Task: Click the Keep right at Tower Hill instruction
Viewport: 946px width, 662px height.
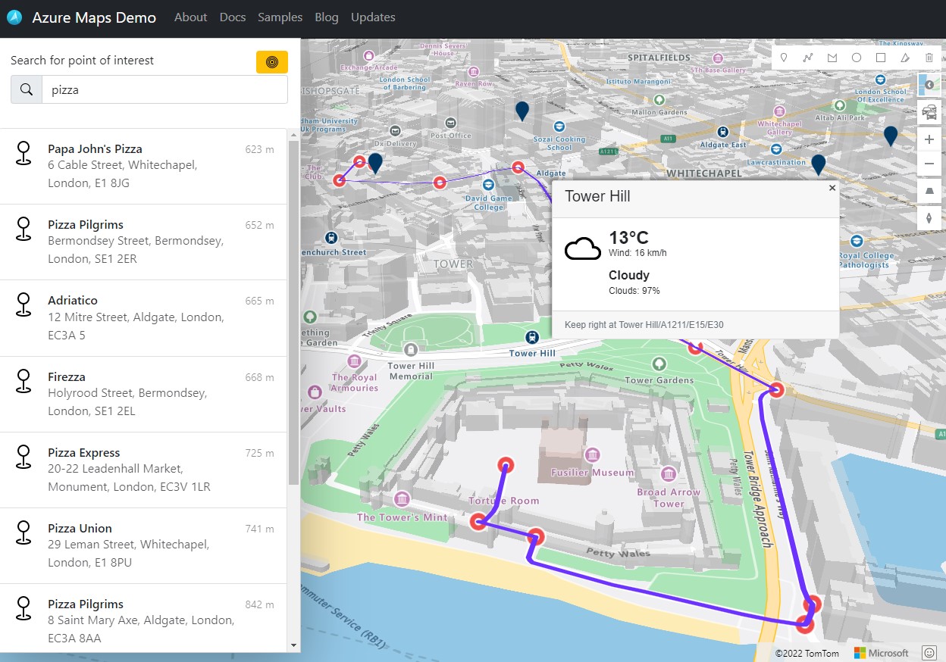Action: tap(644, 325)
